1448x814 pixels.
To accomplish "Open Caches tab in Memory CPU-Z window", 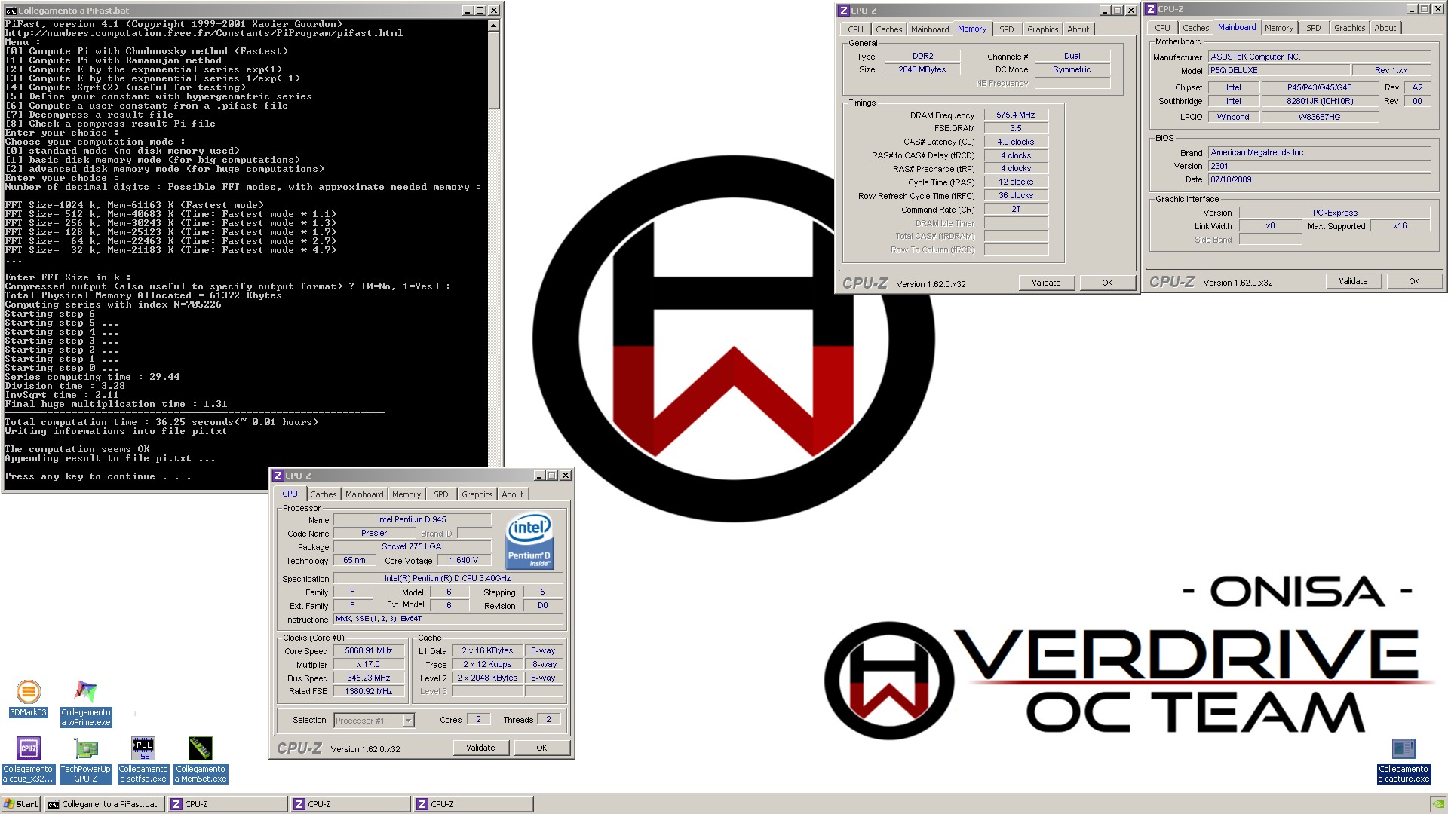I will pos(889,29).
